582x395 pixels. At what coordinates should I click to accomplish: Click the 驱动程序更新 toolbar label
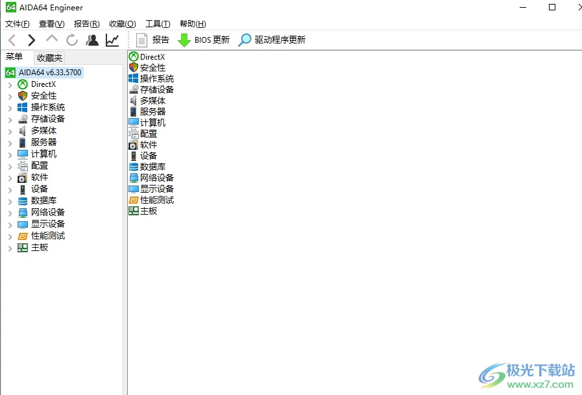280,40
